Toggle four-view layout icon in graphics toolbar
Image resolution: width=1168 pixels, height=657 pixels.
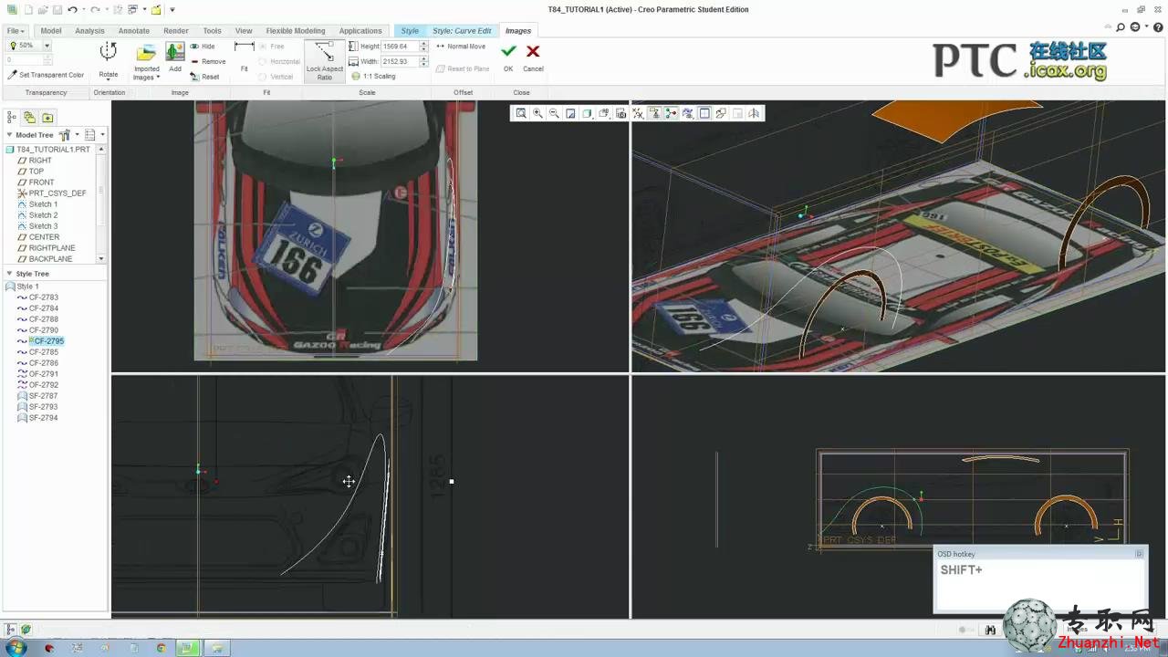(704, 113)
